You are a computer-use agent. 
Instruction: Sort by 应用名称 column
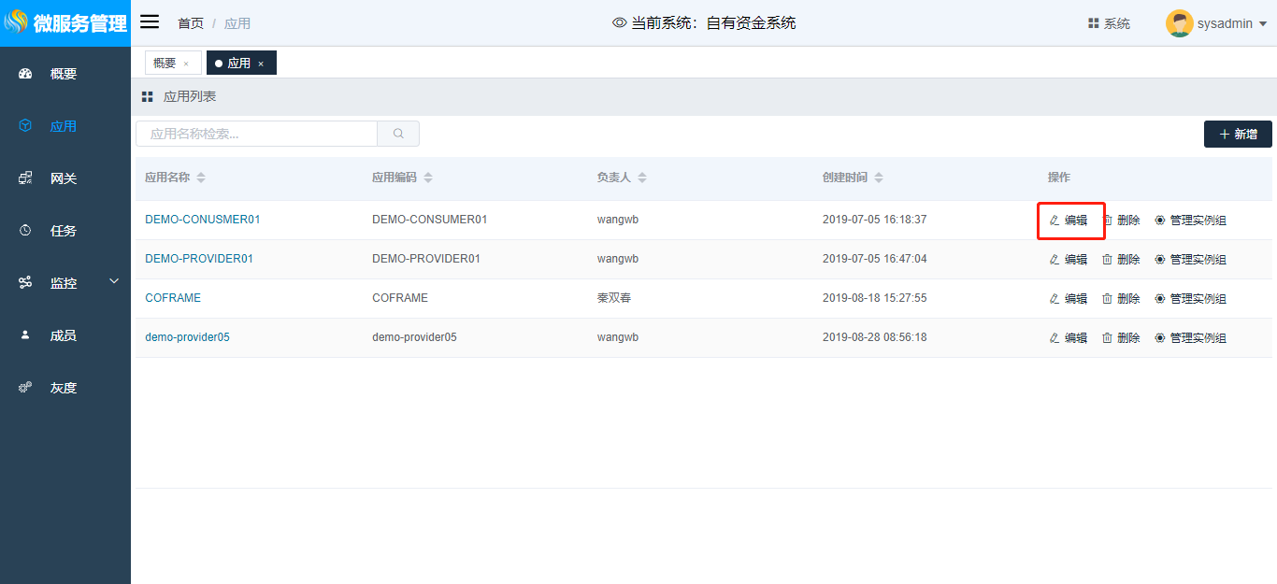201,178
